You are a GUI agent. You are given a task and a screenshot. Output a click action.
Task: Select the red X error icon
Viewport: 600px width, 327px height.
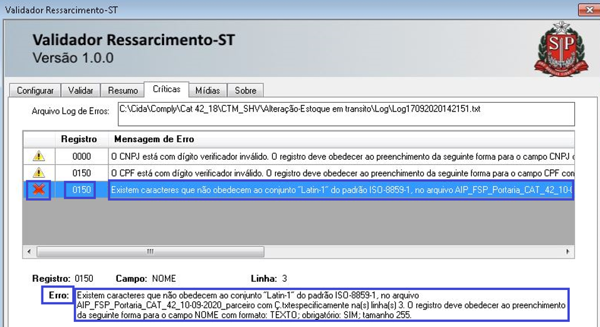(39, 190)
